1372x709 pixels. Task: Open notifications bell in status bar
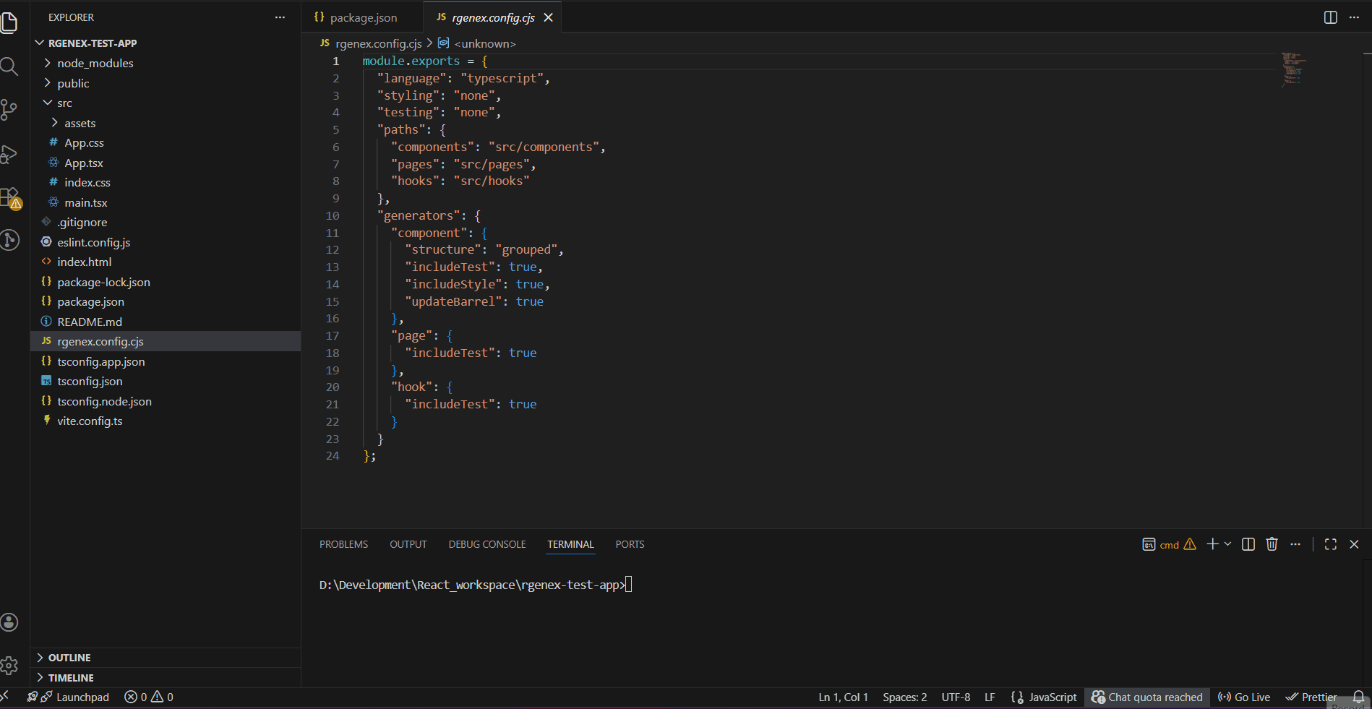(x=1358, y=697)
